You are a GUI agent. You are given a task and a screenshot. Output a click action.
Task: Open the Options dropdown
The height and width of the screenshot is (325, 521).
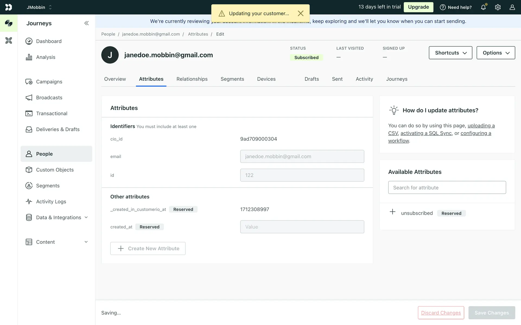tap(495, 53)
